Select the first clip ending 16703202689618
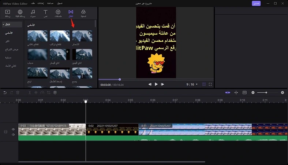The height and width of the screenshot is (165, 288). tap(52, 132)
